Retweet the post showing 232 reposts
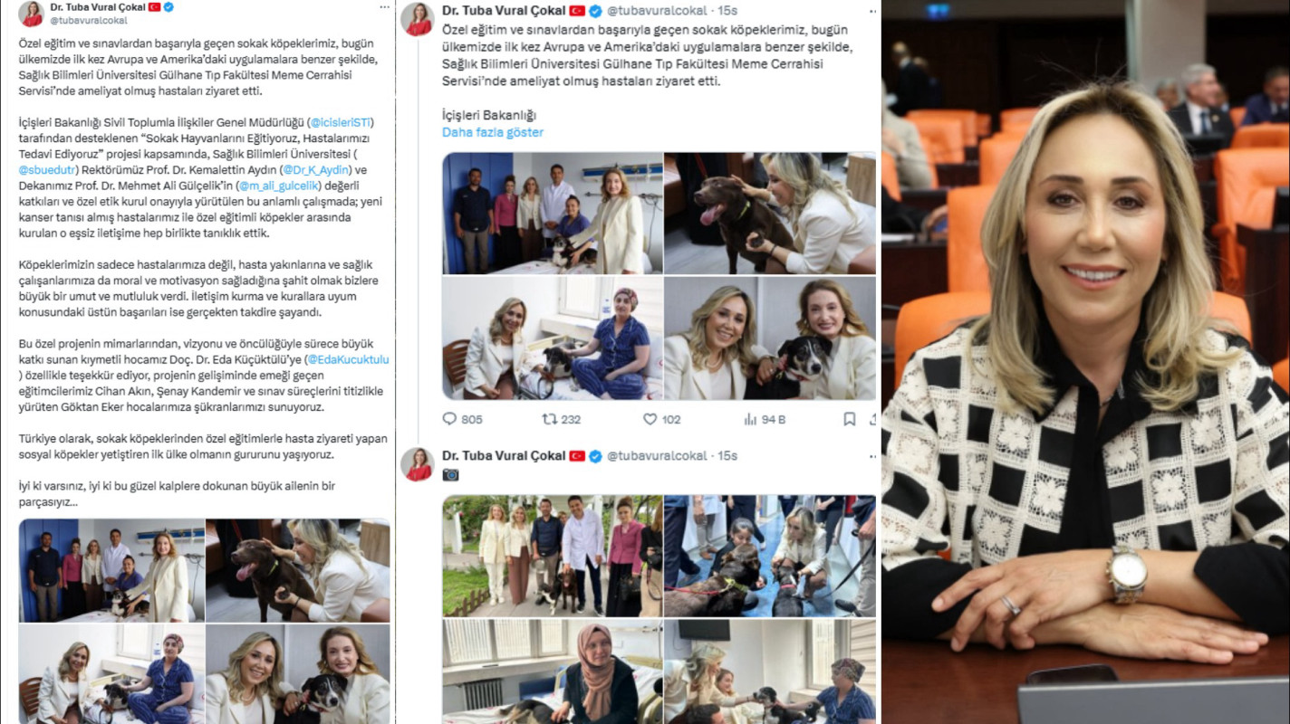 549,419
